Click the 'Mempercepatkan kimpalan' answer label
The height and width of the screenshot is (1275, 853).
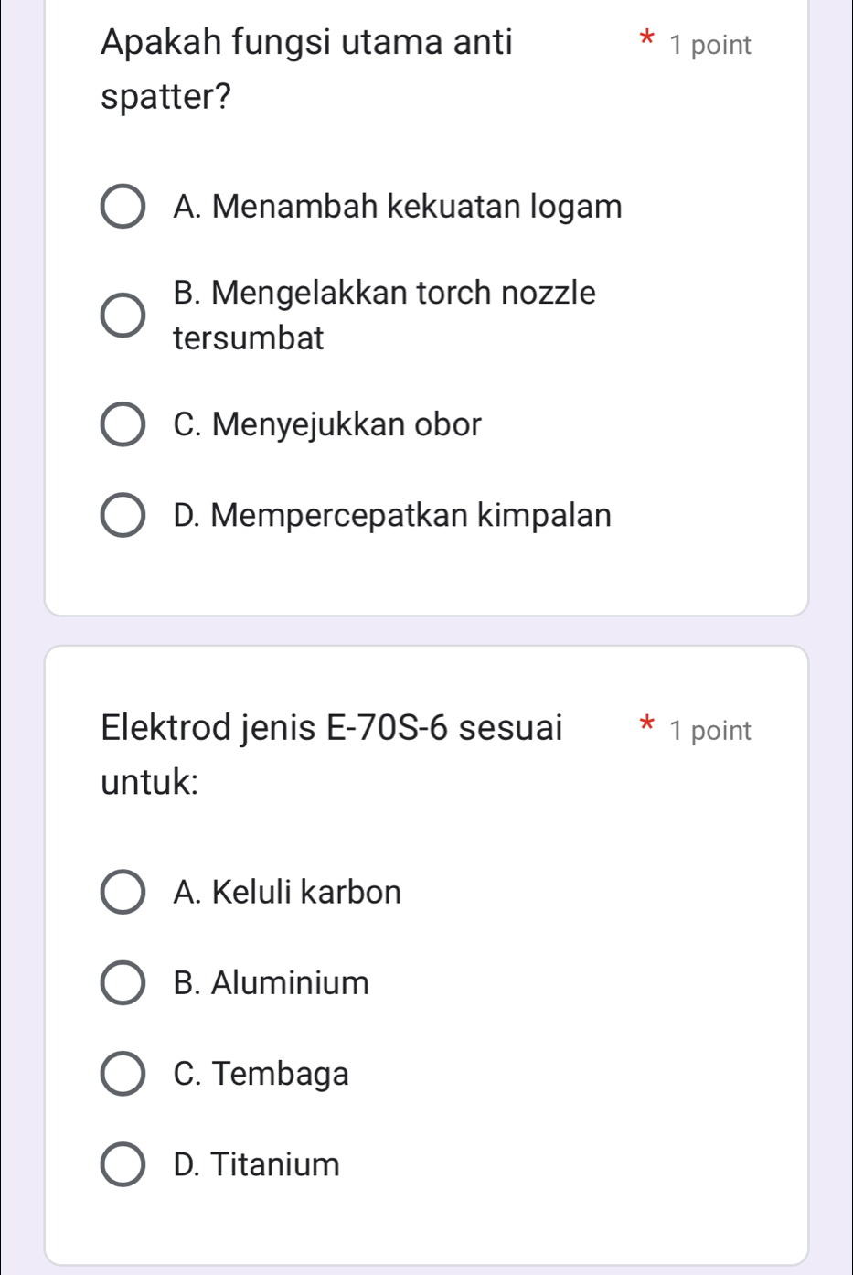392,515
